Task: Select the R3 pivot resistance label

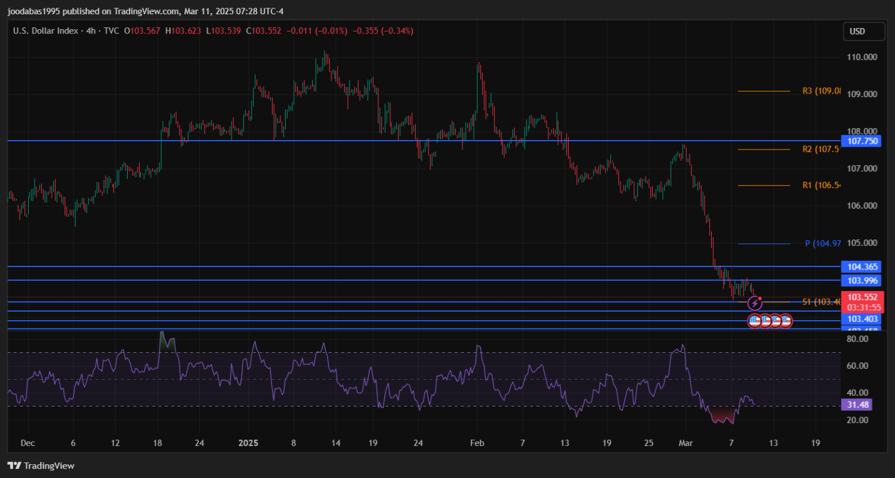Action: coord(821,91)
